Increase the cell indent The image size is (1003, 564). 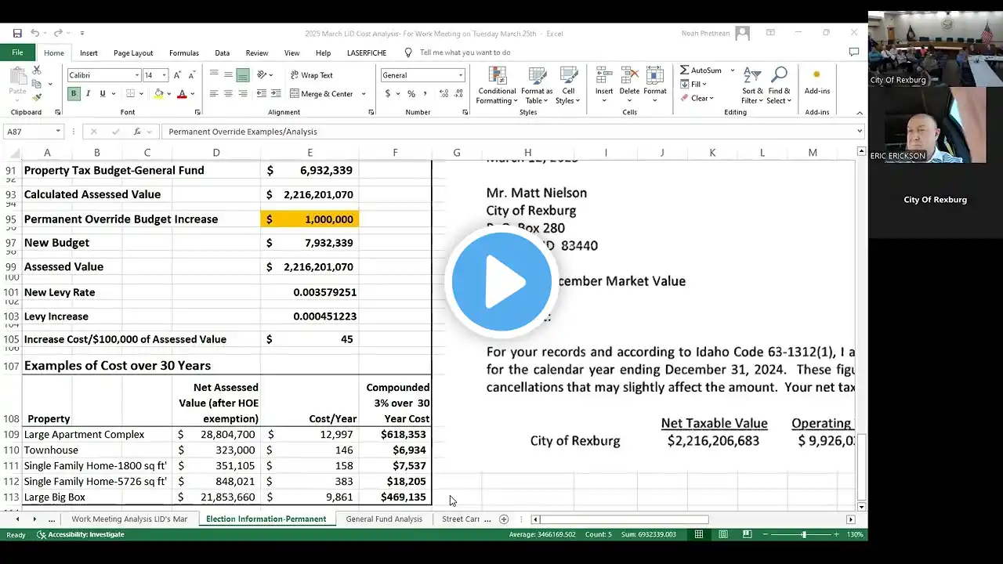point(275,93)
